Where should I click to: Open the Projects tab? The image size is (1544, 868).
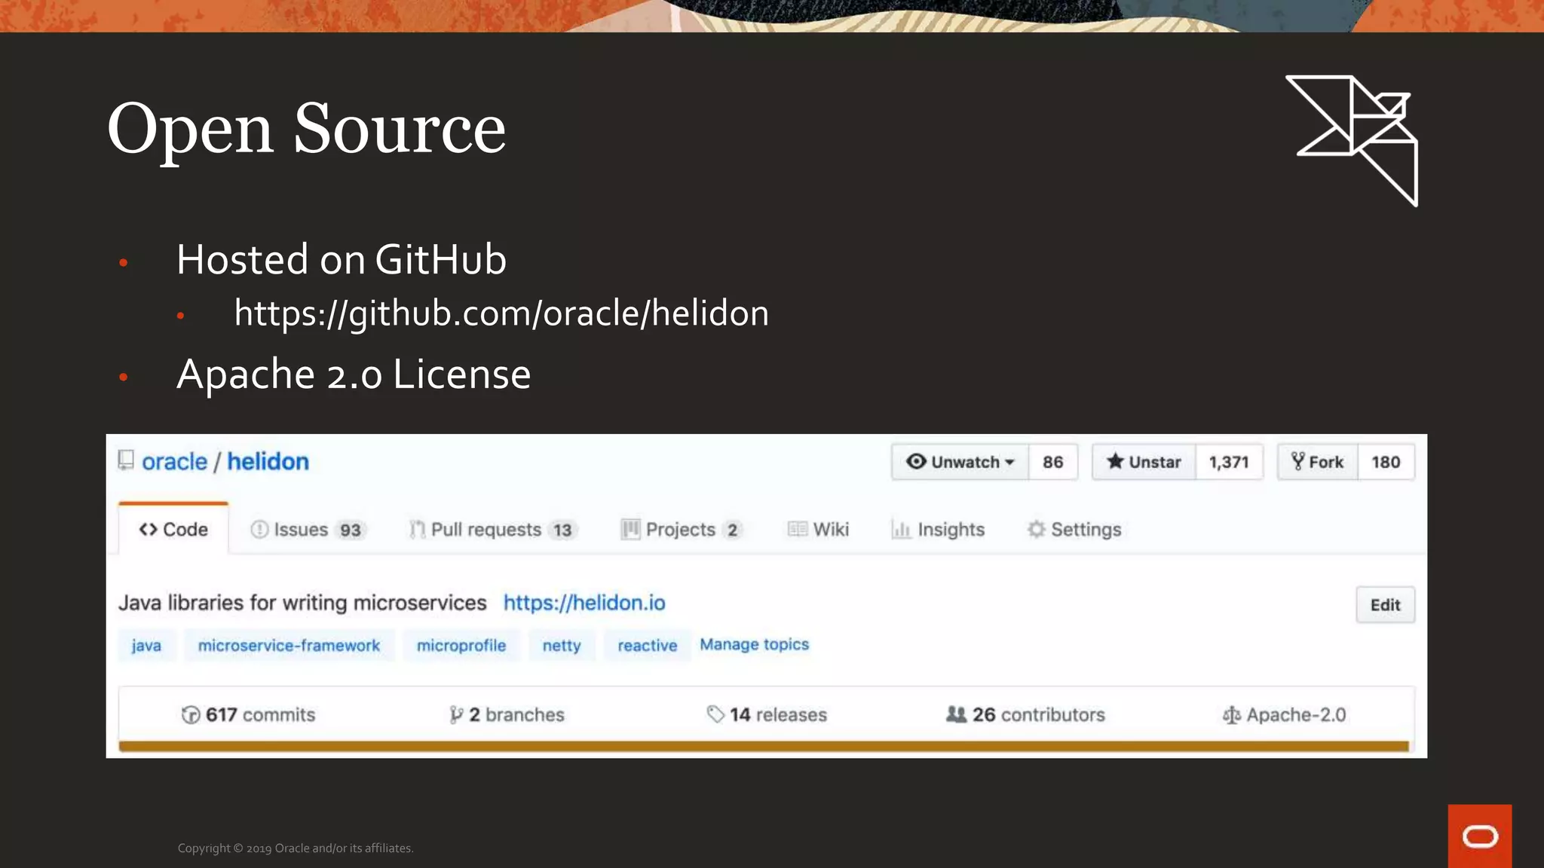[x=682, y=530]
